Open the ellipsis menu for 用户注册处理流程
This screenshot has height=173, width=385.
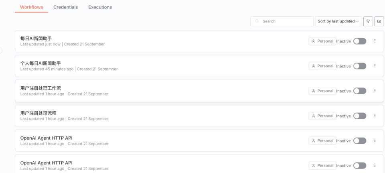375,116
